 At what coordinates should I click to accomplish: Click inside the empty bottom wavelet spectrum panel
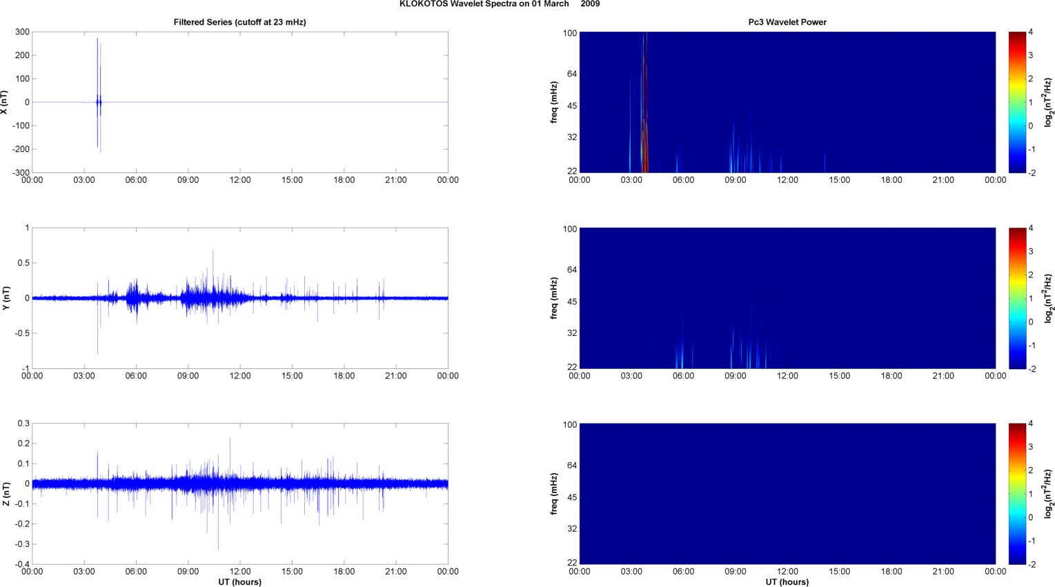[x=787, y=494]
